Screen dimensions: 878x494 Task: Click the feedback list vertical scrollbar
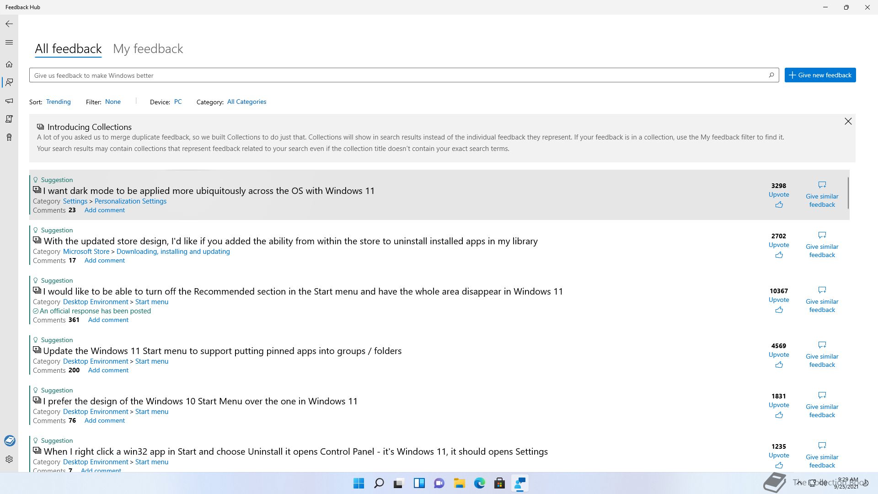(848, 193)
